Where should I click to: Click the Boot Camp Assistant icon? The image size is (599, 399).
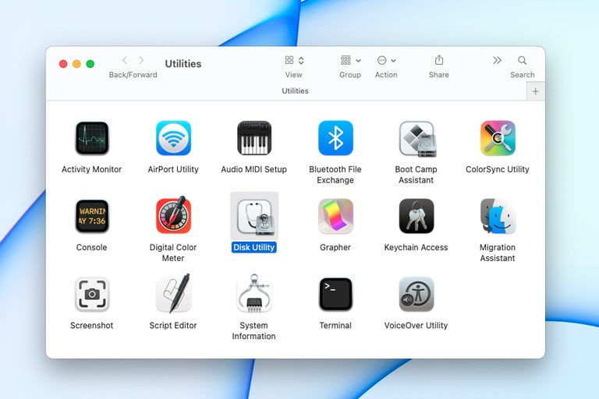[416, 139]
